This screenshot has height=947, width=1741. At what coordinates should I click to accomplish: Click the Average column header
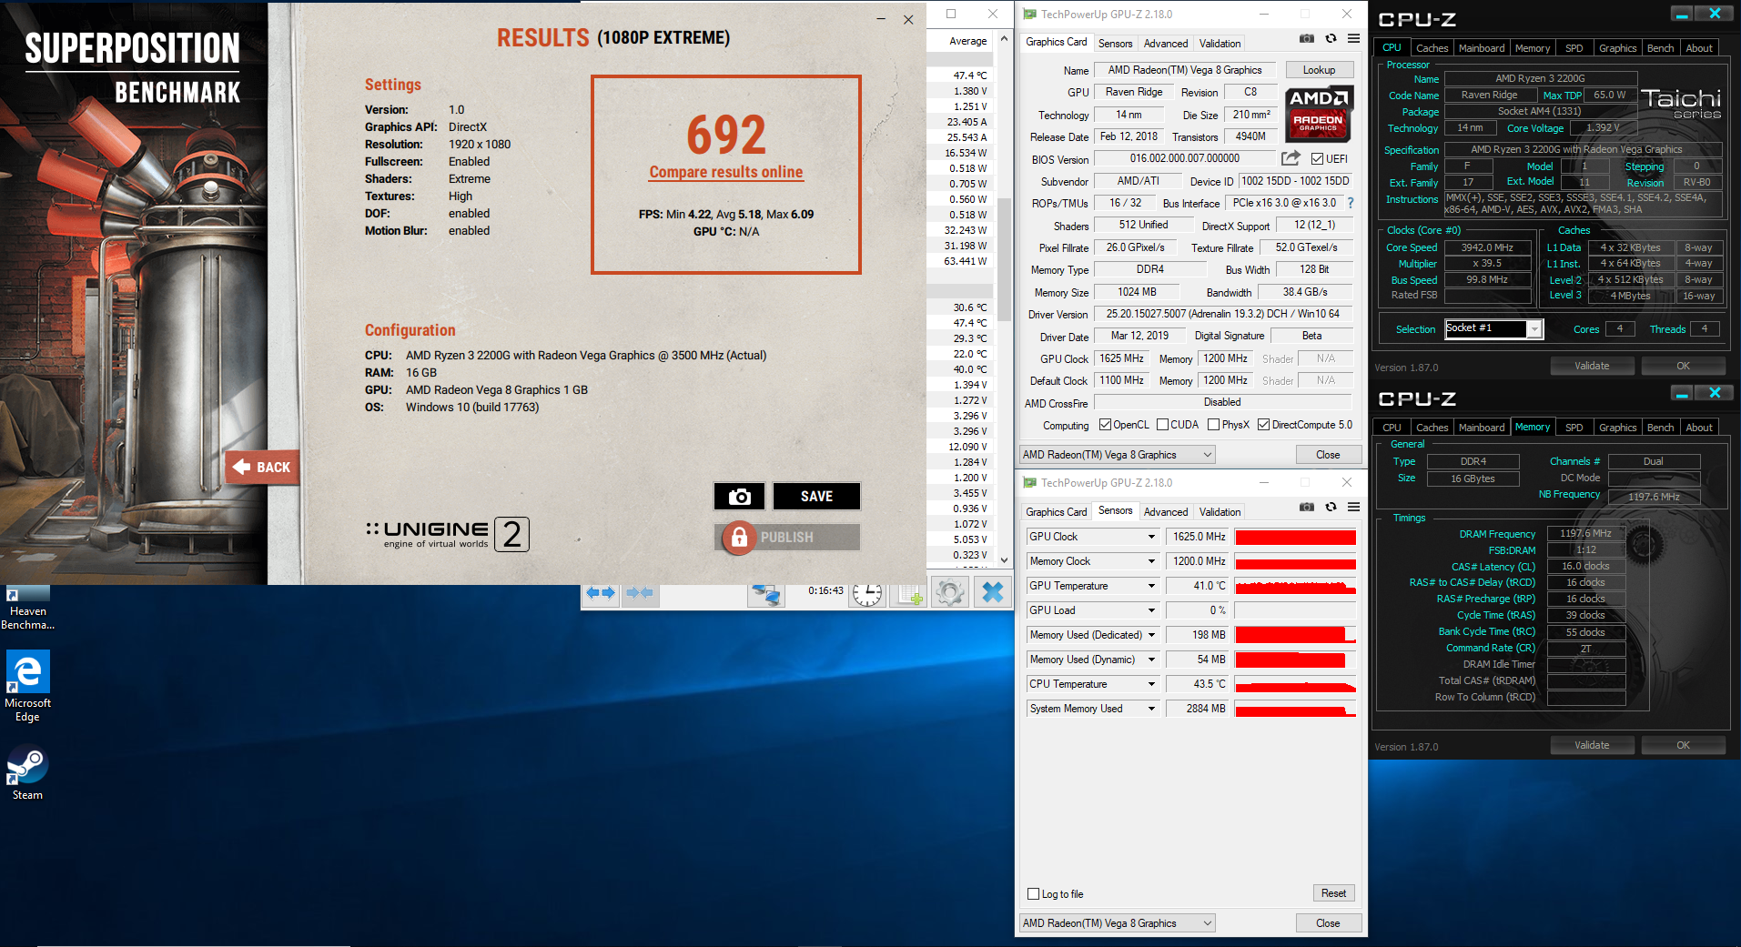[967, 41]
